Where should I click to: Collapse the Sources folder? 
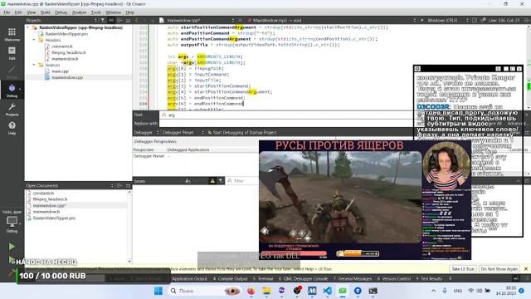click(x=34, y=65)
